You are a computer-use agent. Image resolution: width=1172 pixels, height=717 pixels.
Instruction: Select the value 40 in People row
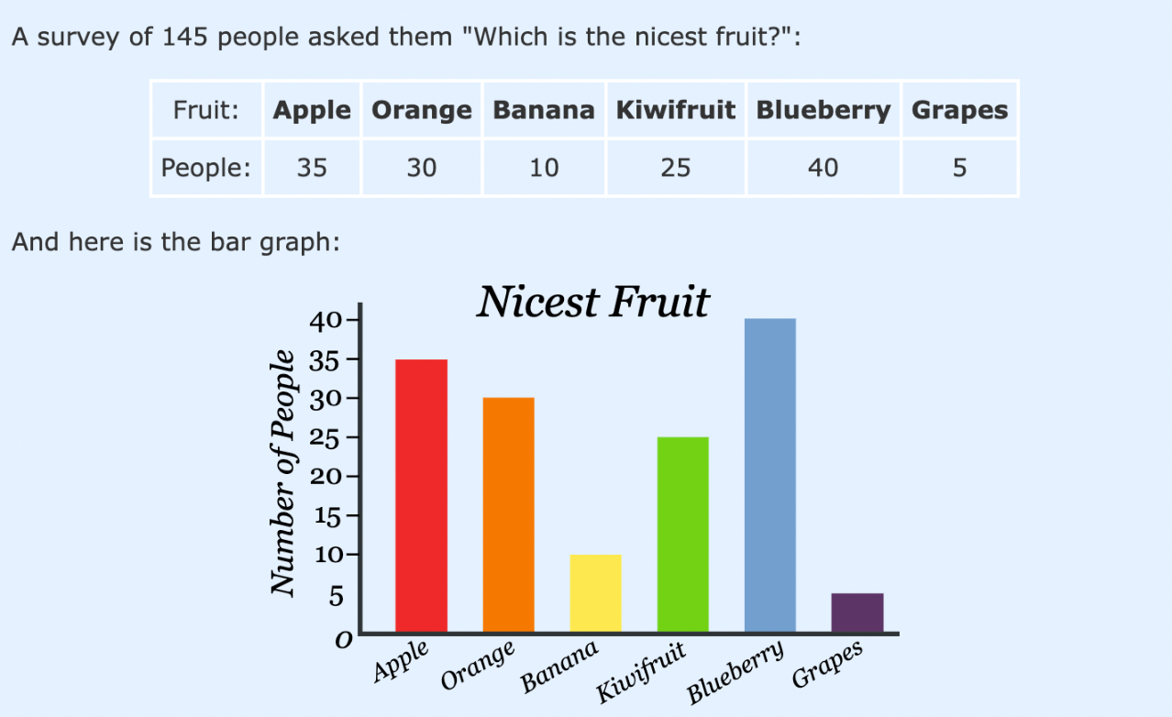pyautogui.click(x=824, y=168)
